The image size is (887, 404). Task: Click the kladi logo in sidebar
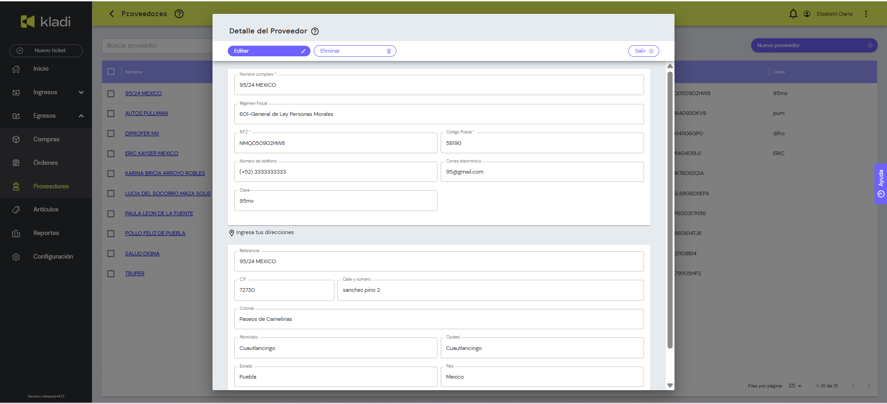[46, 21]
